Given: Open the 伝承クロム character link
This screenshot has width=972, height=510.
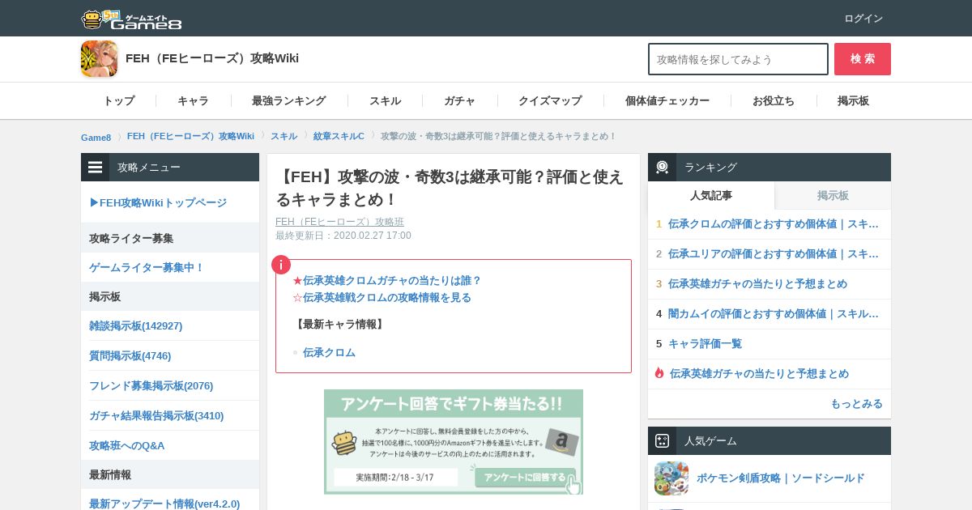Looking at the screenshot, I should (329, 353).
